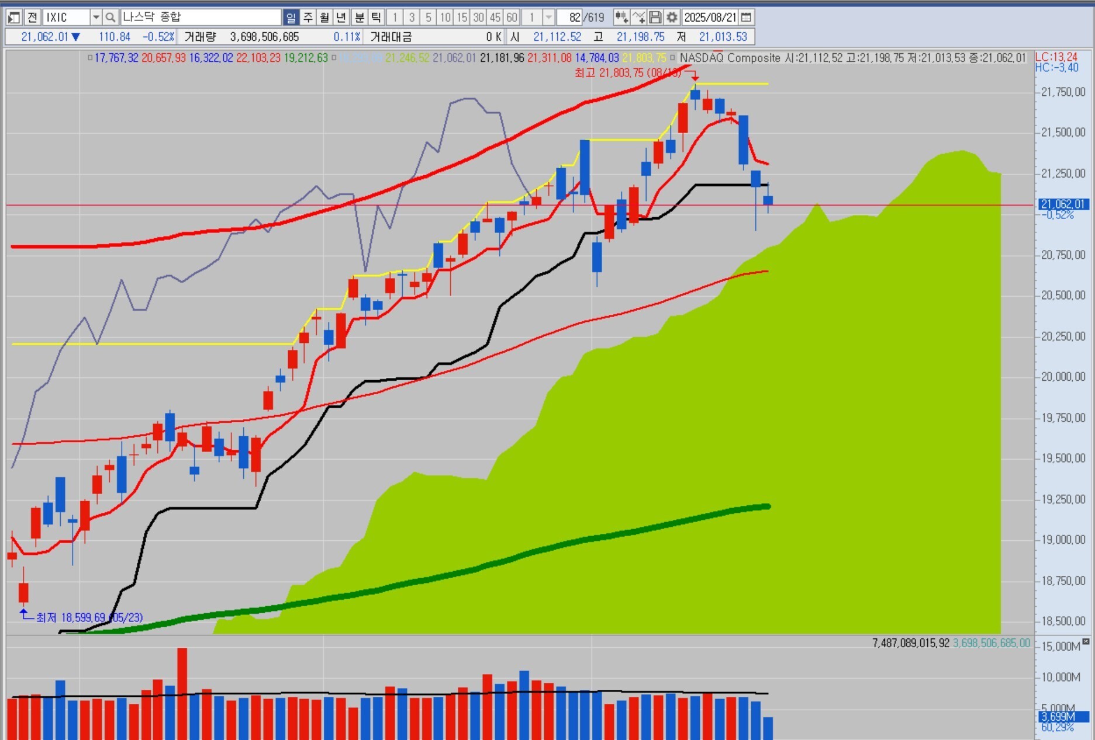Choose the 15 interval button
Image resolution: width=1095 pixels, height=740 pixels.
pos(462,18)
